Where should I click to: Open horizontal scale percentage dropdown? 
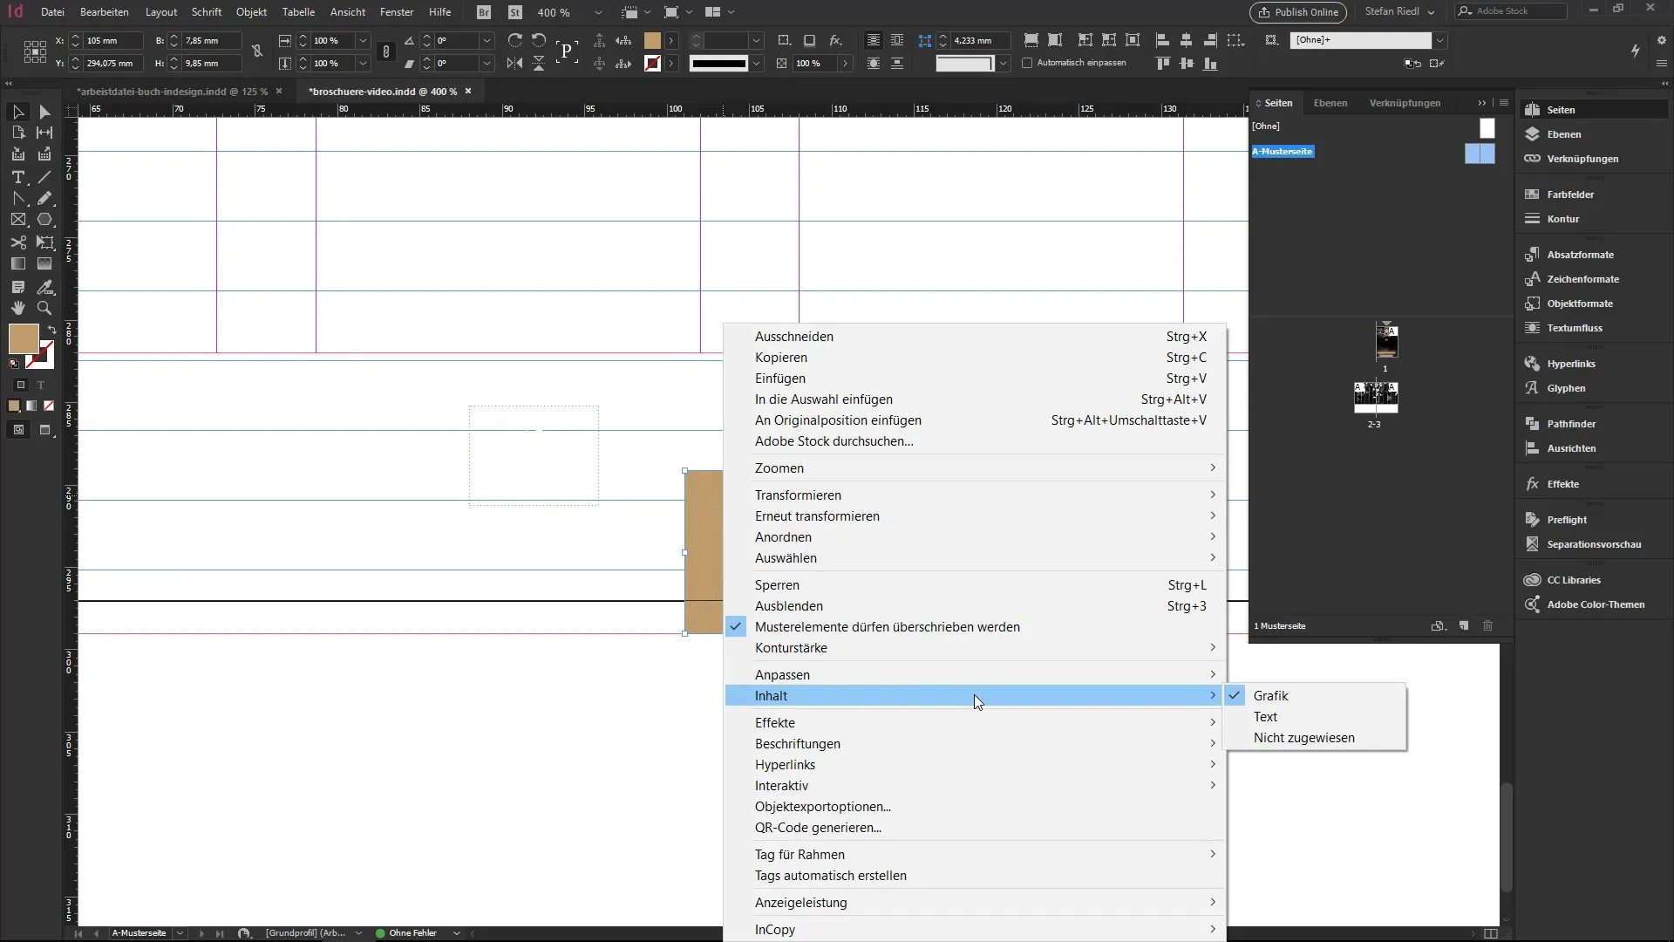pyautogui.click(x=363, y=40)
